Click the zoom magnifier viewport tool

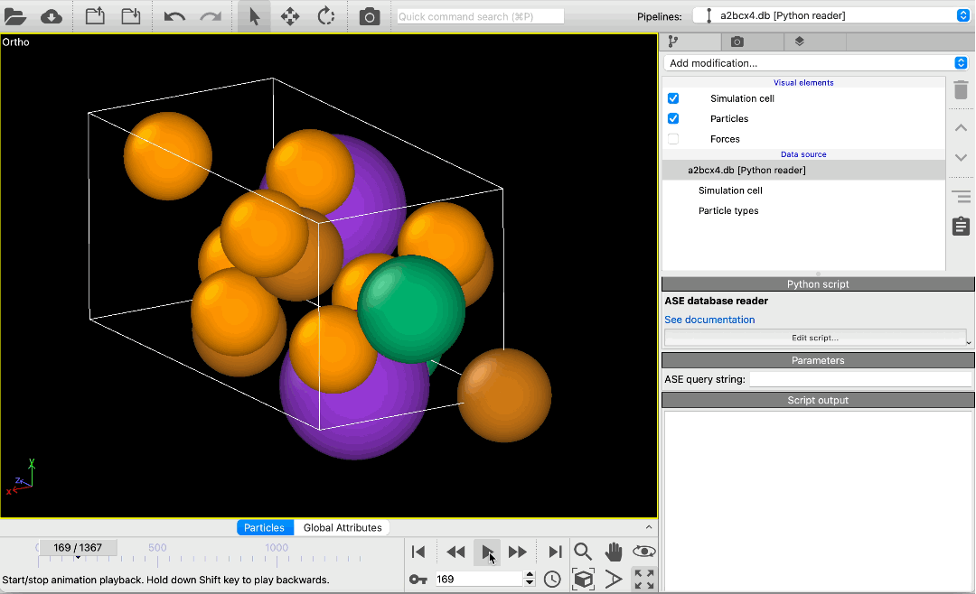(583, 552)
